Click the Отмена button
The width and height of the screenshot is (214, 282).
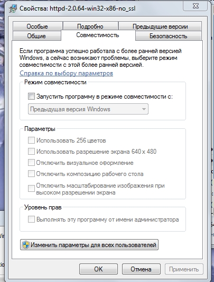coord(141,269)
